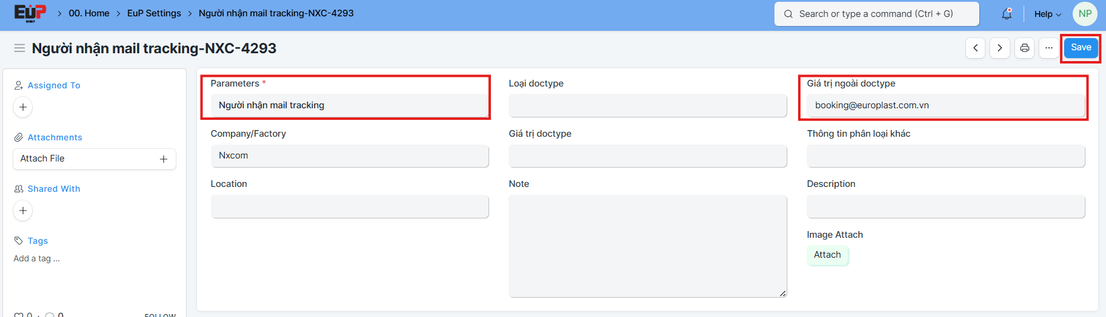Open the three-dots more menu

1048,48
